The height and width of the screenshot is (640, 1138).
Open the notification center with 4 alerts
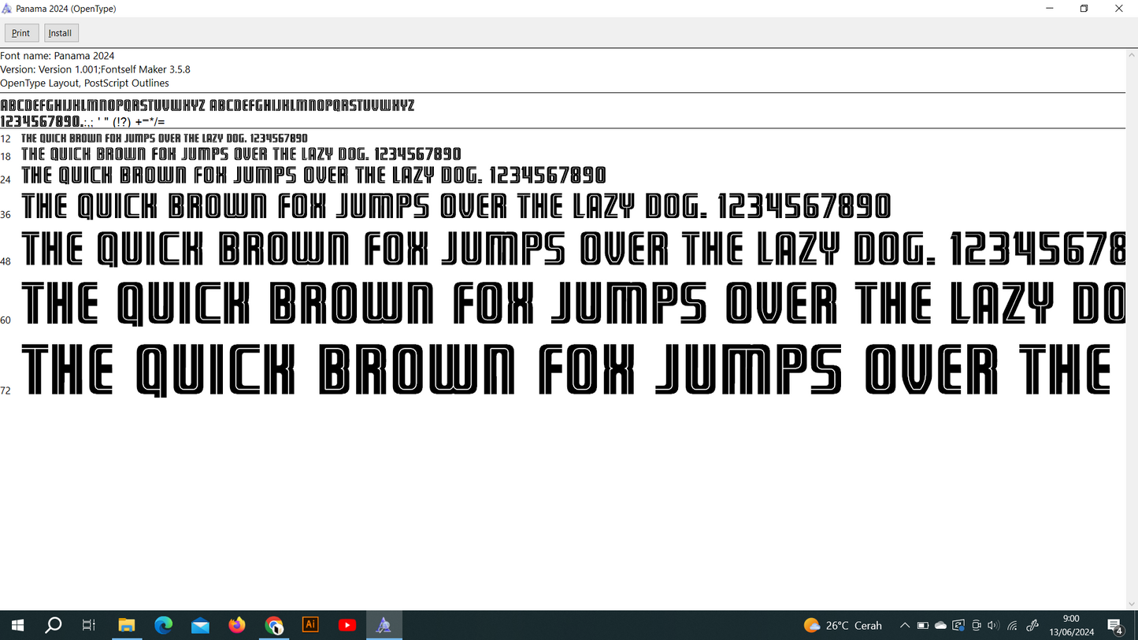point(1115,625)
